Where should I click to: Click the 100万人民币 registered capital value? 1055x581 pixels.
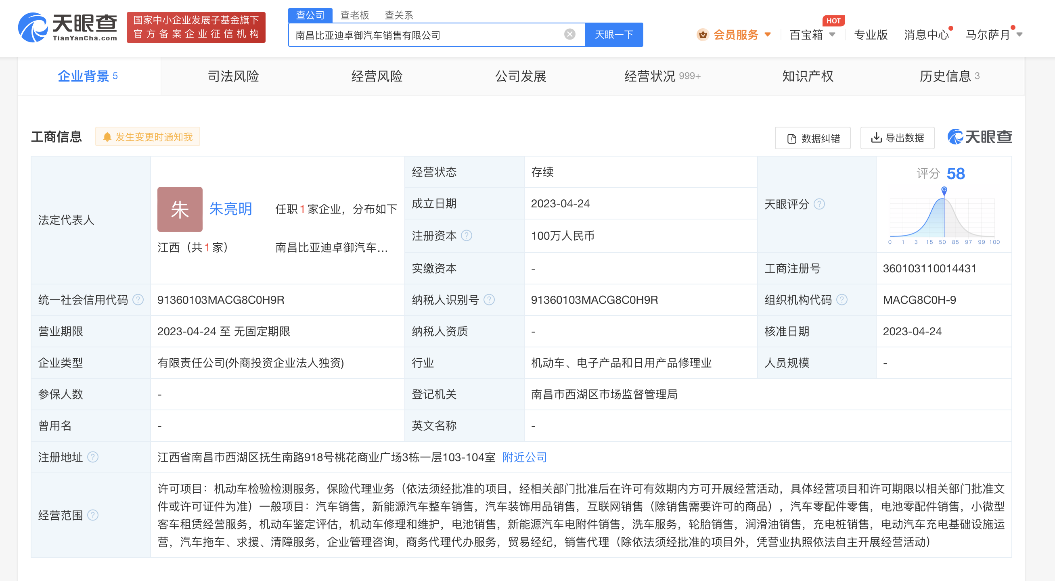click(x=562, y=236)
